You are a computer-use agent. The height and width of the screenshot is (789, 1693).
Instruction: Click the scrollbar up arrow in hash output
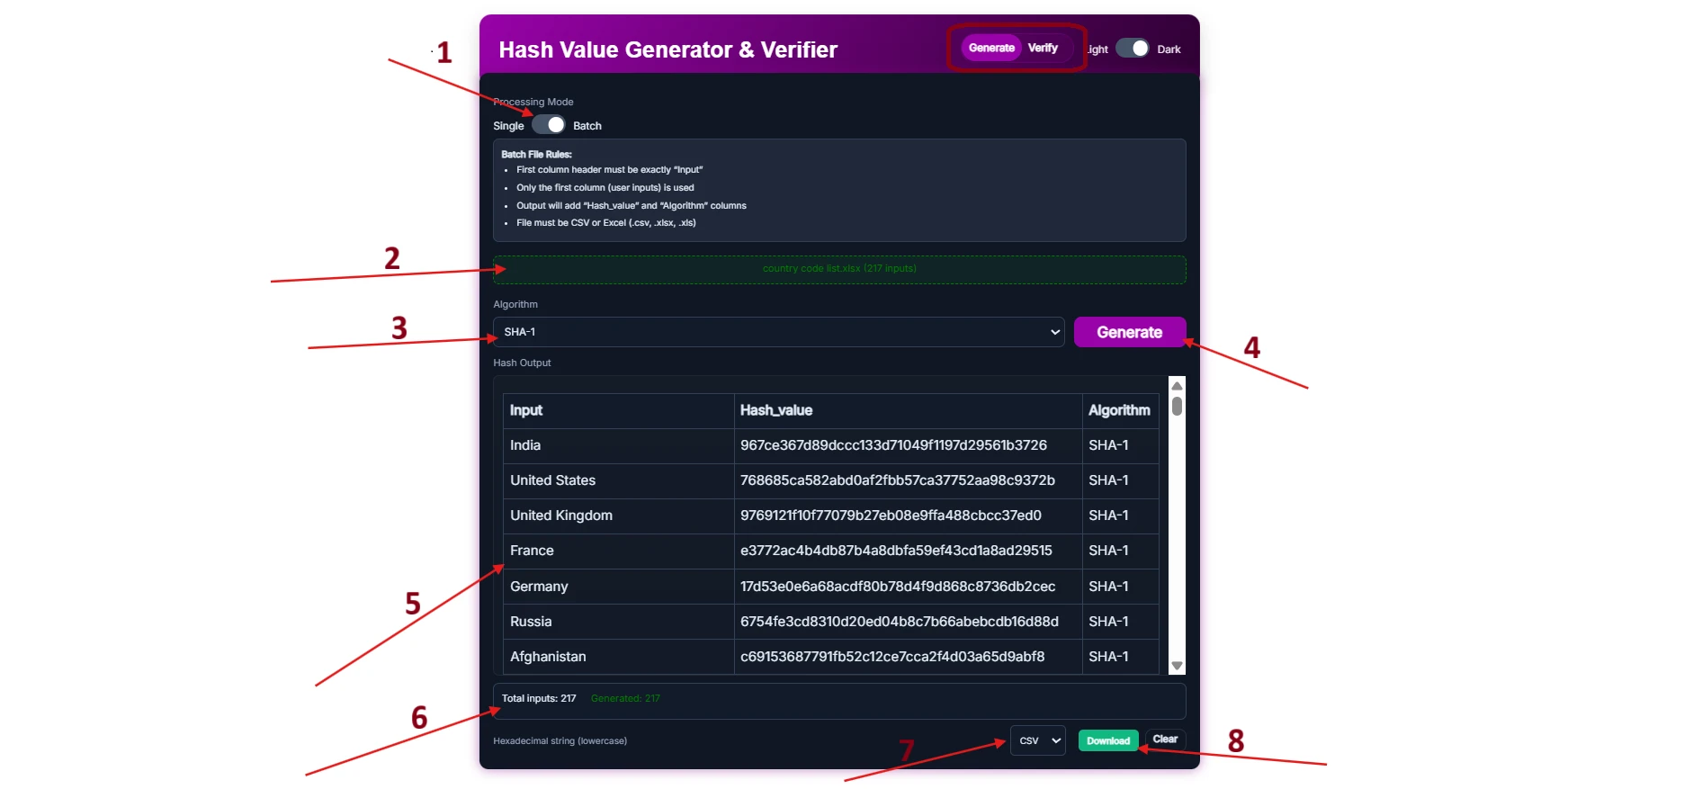pos(1177,386)
